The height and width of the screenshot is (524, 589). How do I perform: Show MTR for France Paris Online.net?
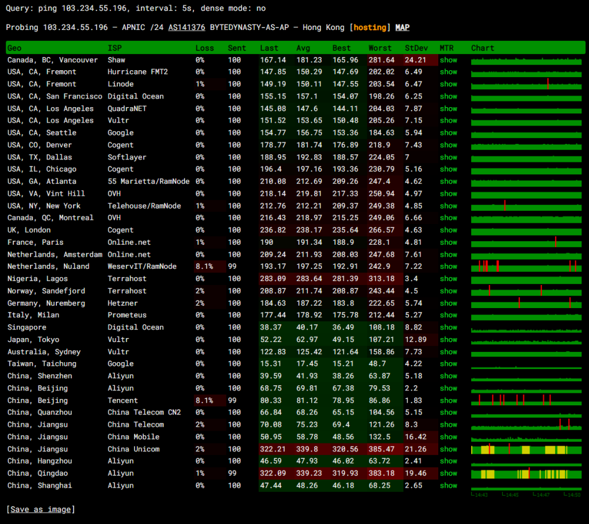[x=449, y=242]
